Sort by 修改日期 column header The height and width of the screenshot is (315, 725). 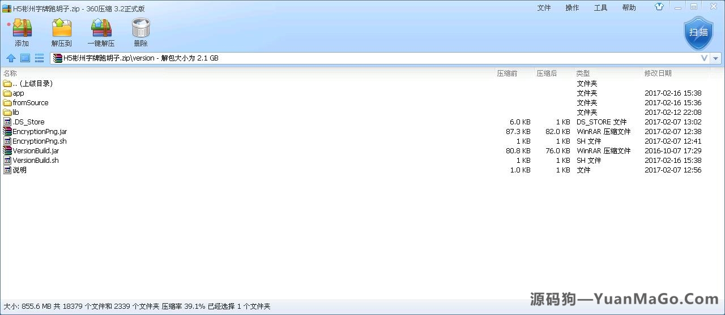coord(658,73)
